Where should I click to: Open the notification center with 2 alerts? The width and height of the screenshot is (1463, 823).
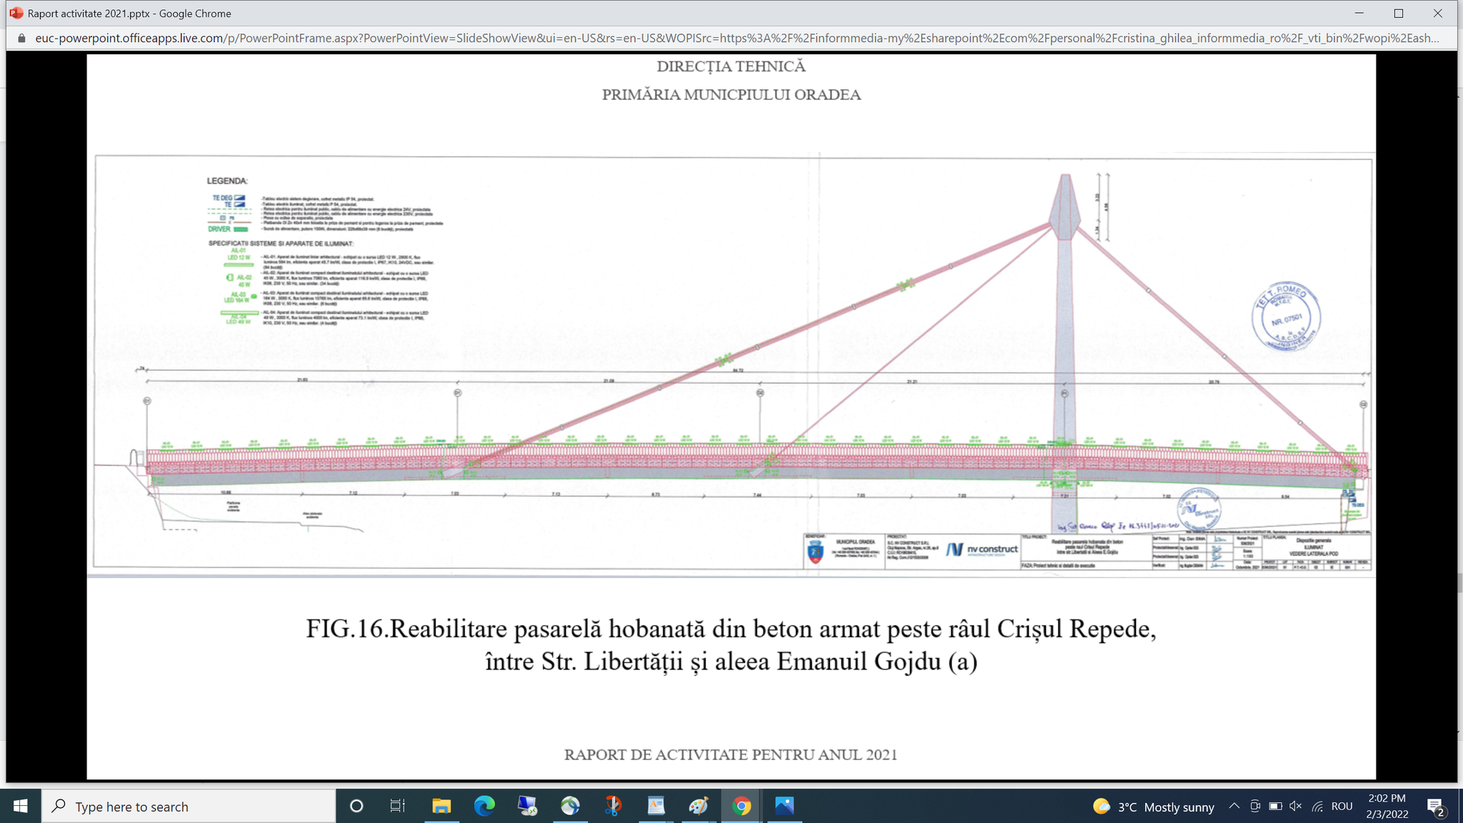[x=1436, y=807]
